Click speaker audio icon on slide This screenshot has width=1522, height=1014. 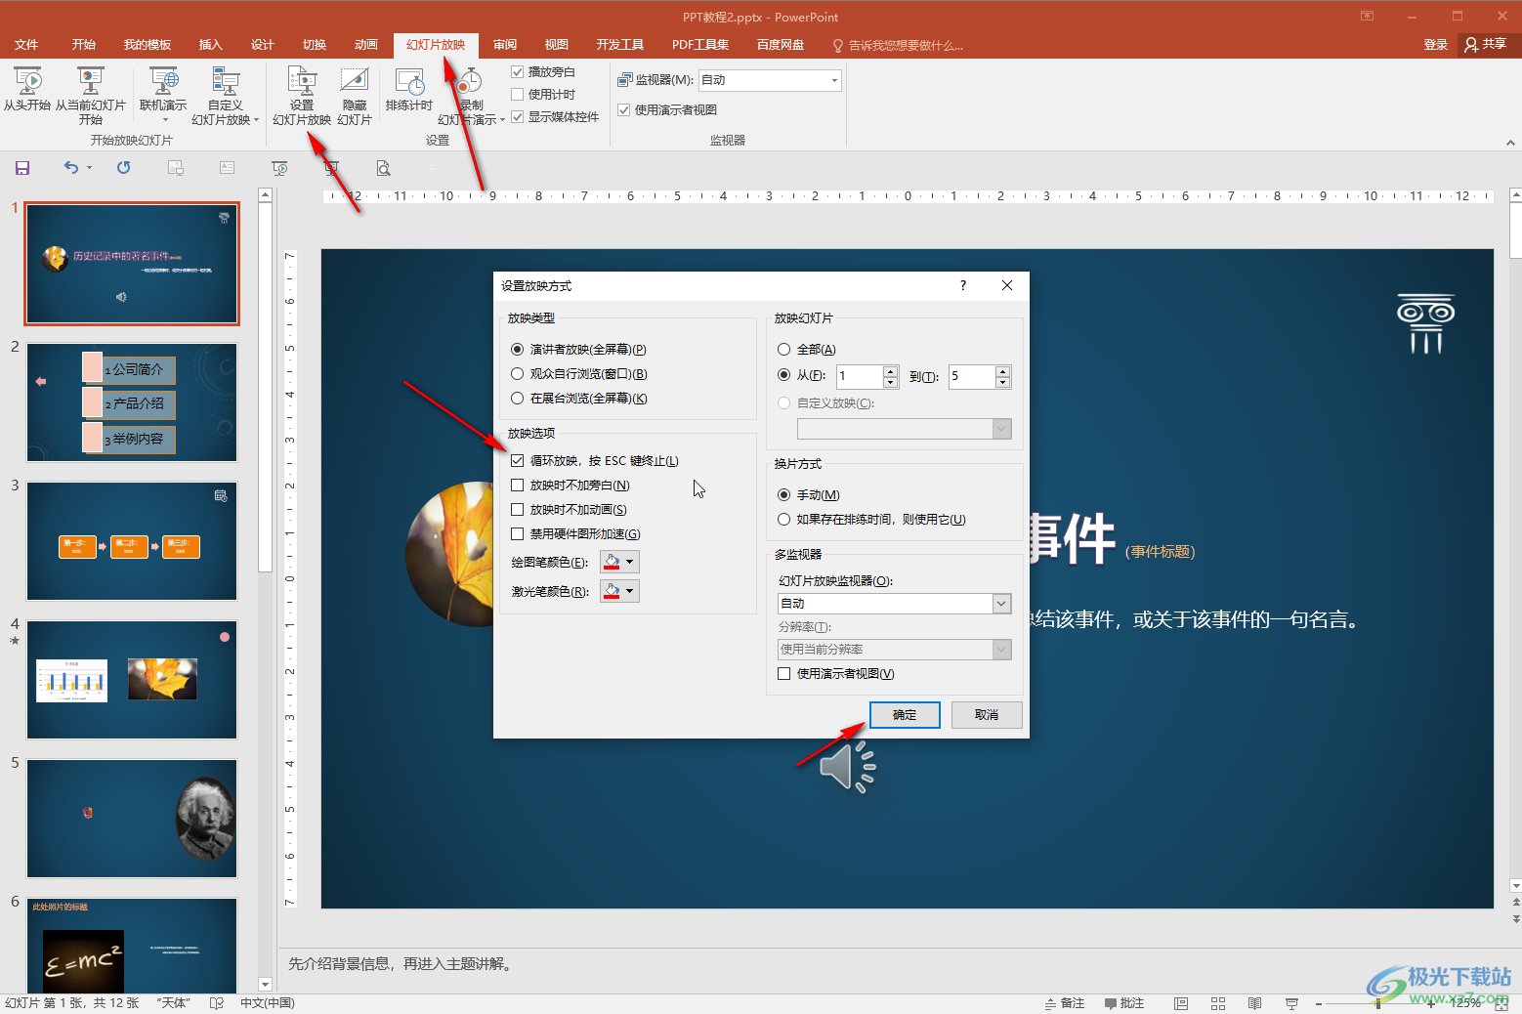coord(847,766)
